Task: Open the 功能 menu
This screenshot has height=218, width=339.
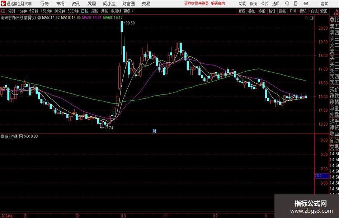Action: click(243, 4)
